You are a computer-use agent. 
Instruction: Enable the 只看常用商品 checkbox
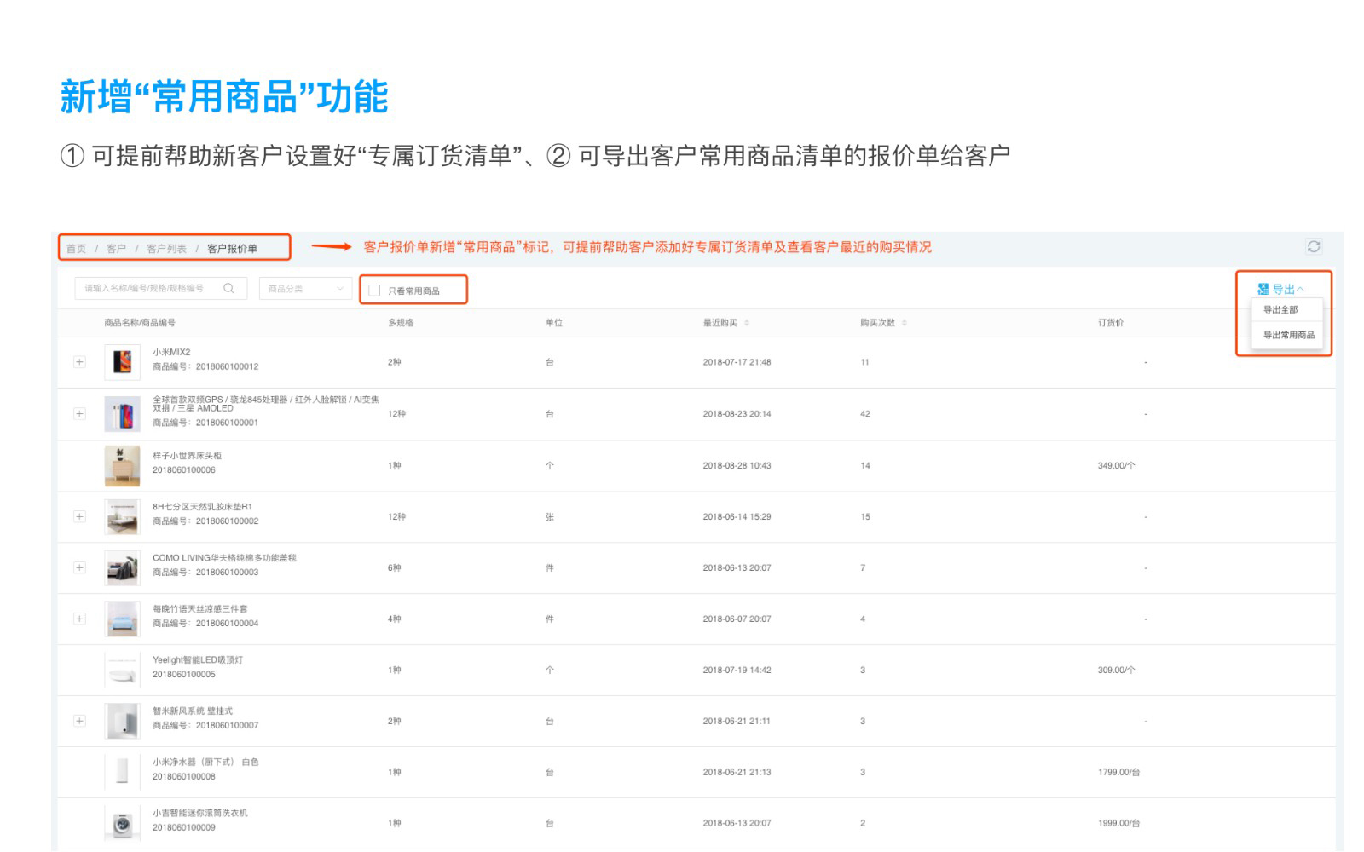tap(374, 291)
